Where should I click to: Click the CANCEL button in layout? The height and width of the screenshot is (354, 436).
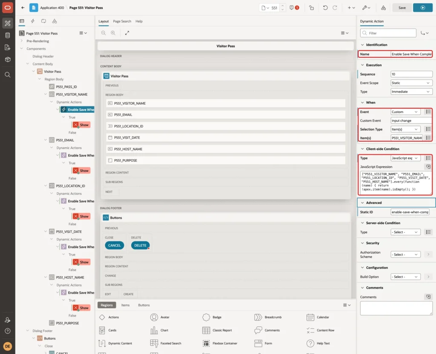[115, 246]
